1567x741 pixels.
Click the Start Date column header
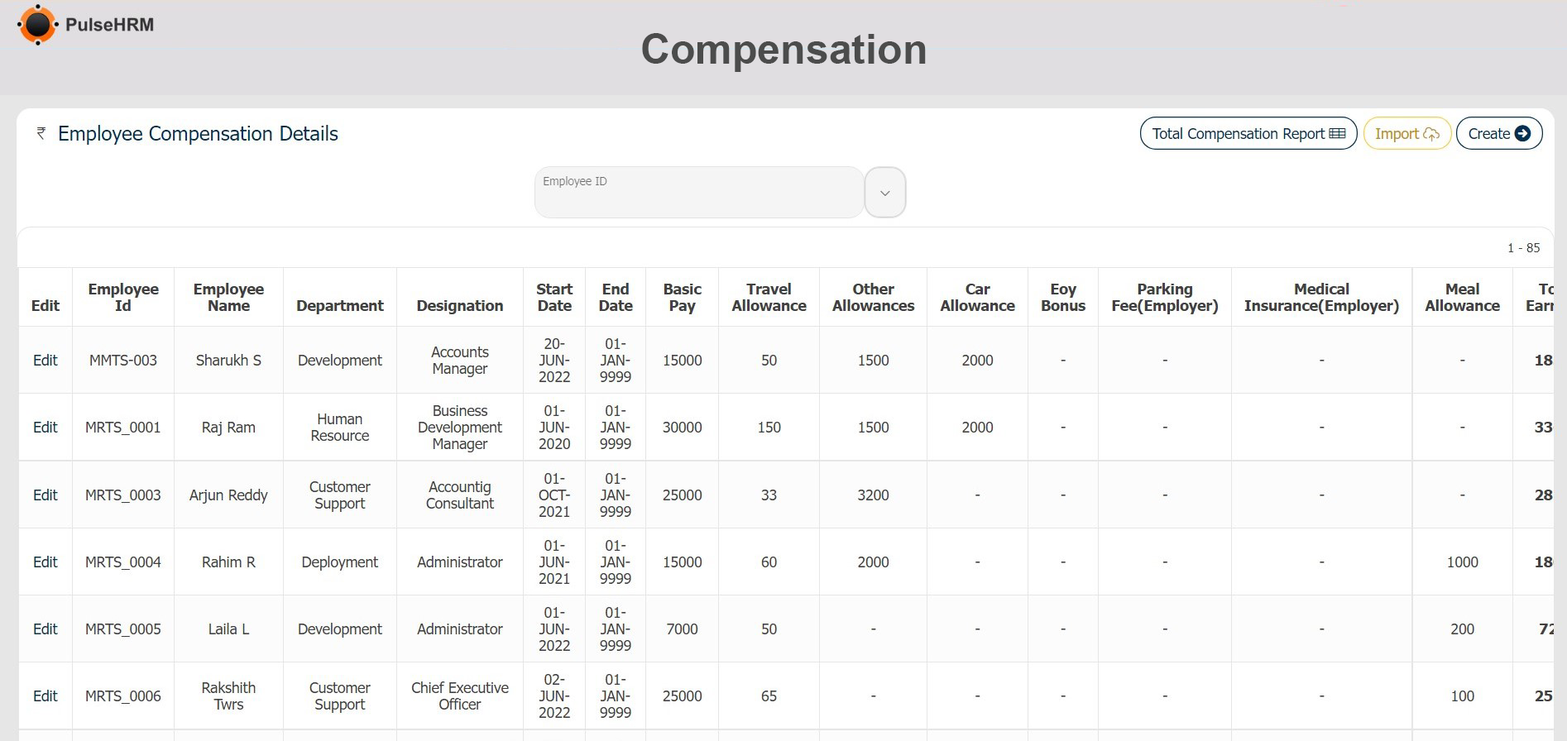[x=553, y=298]
